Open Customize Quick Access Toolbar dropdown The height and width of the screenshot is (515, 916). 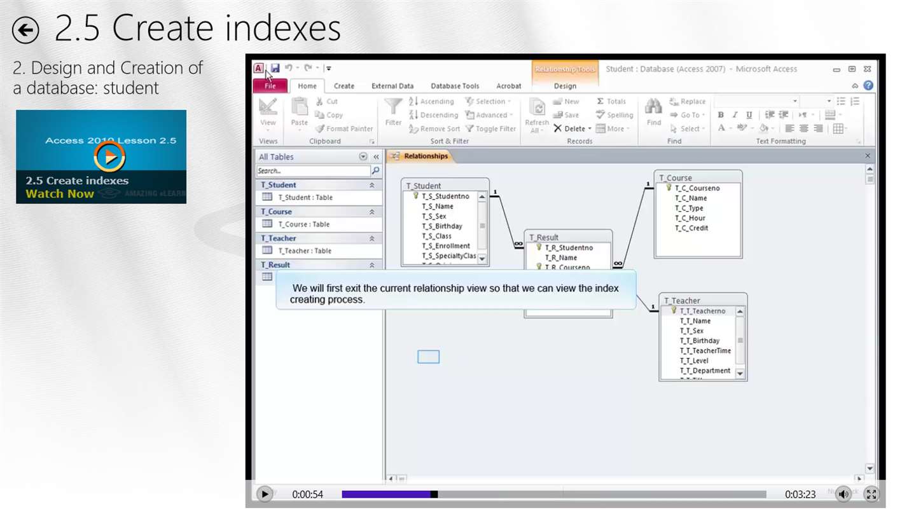(x=328, y=68)
